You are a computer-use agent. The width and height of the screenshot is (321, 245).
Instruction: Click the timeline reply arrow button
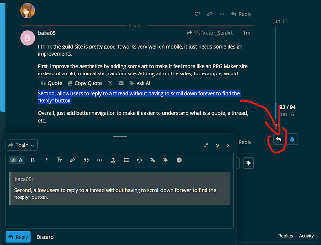278,139
